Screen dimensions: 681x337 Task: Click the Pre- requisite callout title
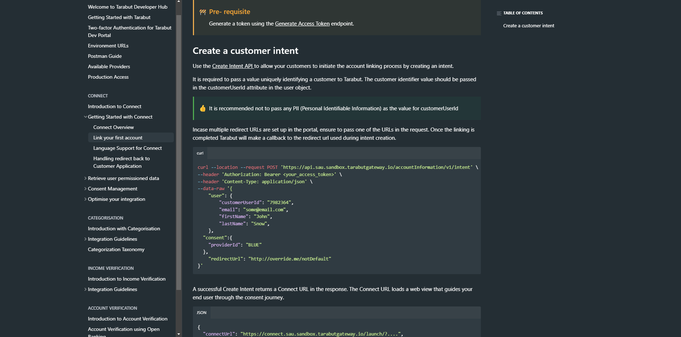click(x=230, y=12)
